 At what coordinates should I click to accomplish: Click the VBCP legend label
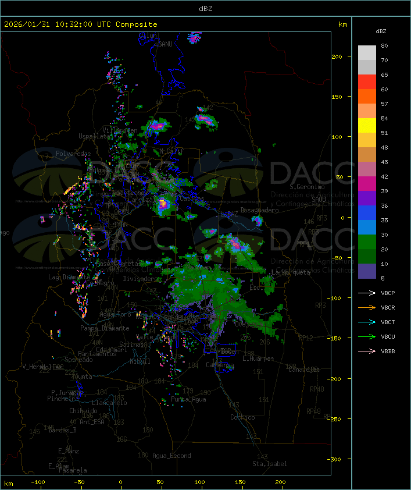(x=388, y=293)
